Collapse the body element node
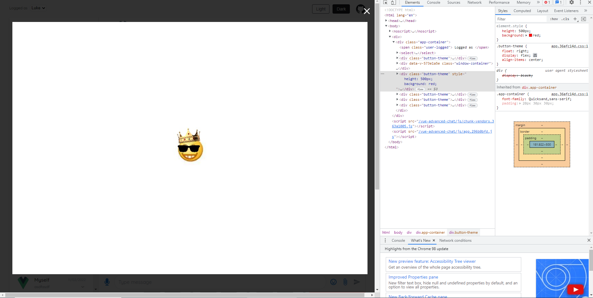 386,26
